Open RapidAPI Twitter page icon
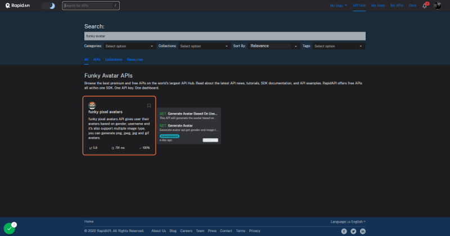The height and width of the screenshot is (236, 450). coord(353,231)
